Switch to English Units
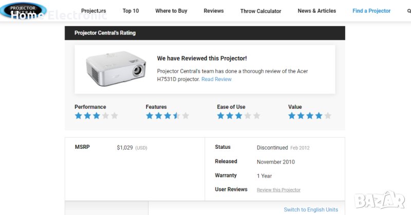Image resolution: width=411 pixels, height=215 pixels. click(311, 209)
